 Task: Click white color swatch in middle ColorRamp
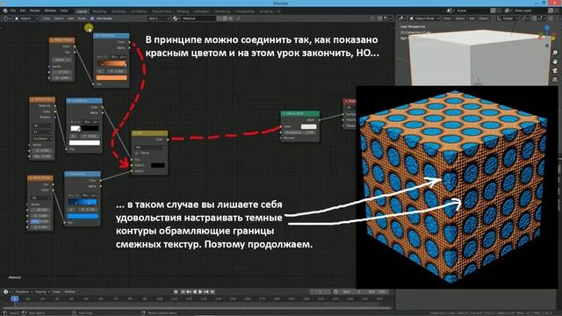point(84,142)
